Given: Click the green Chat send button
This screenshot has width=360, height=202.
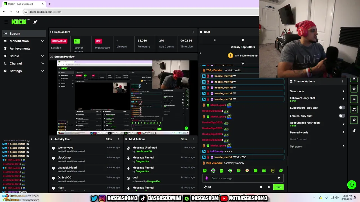Looking at the screenshot, I should tap(278, 187).
